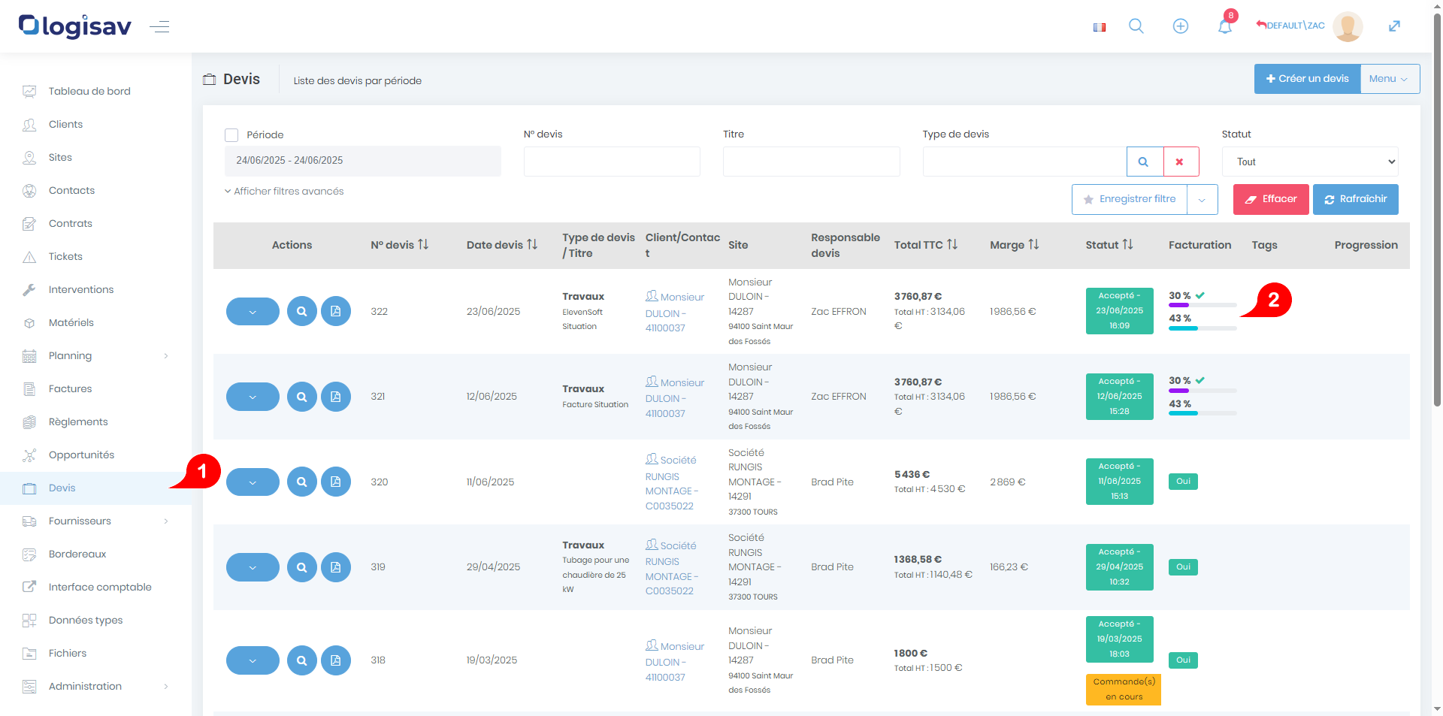This screenshot has height=716, width=1443.
Task: Sort by Statut arrows
Action: click(1127, 245)
